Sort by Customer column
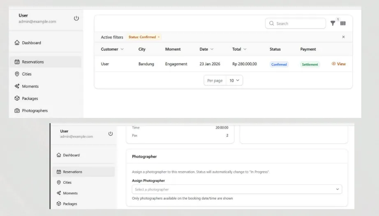 (x=112, y=49)
